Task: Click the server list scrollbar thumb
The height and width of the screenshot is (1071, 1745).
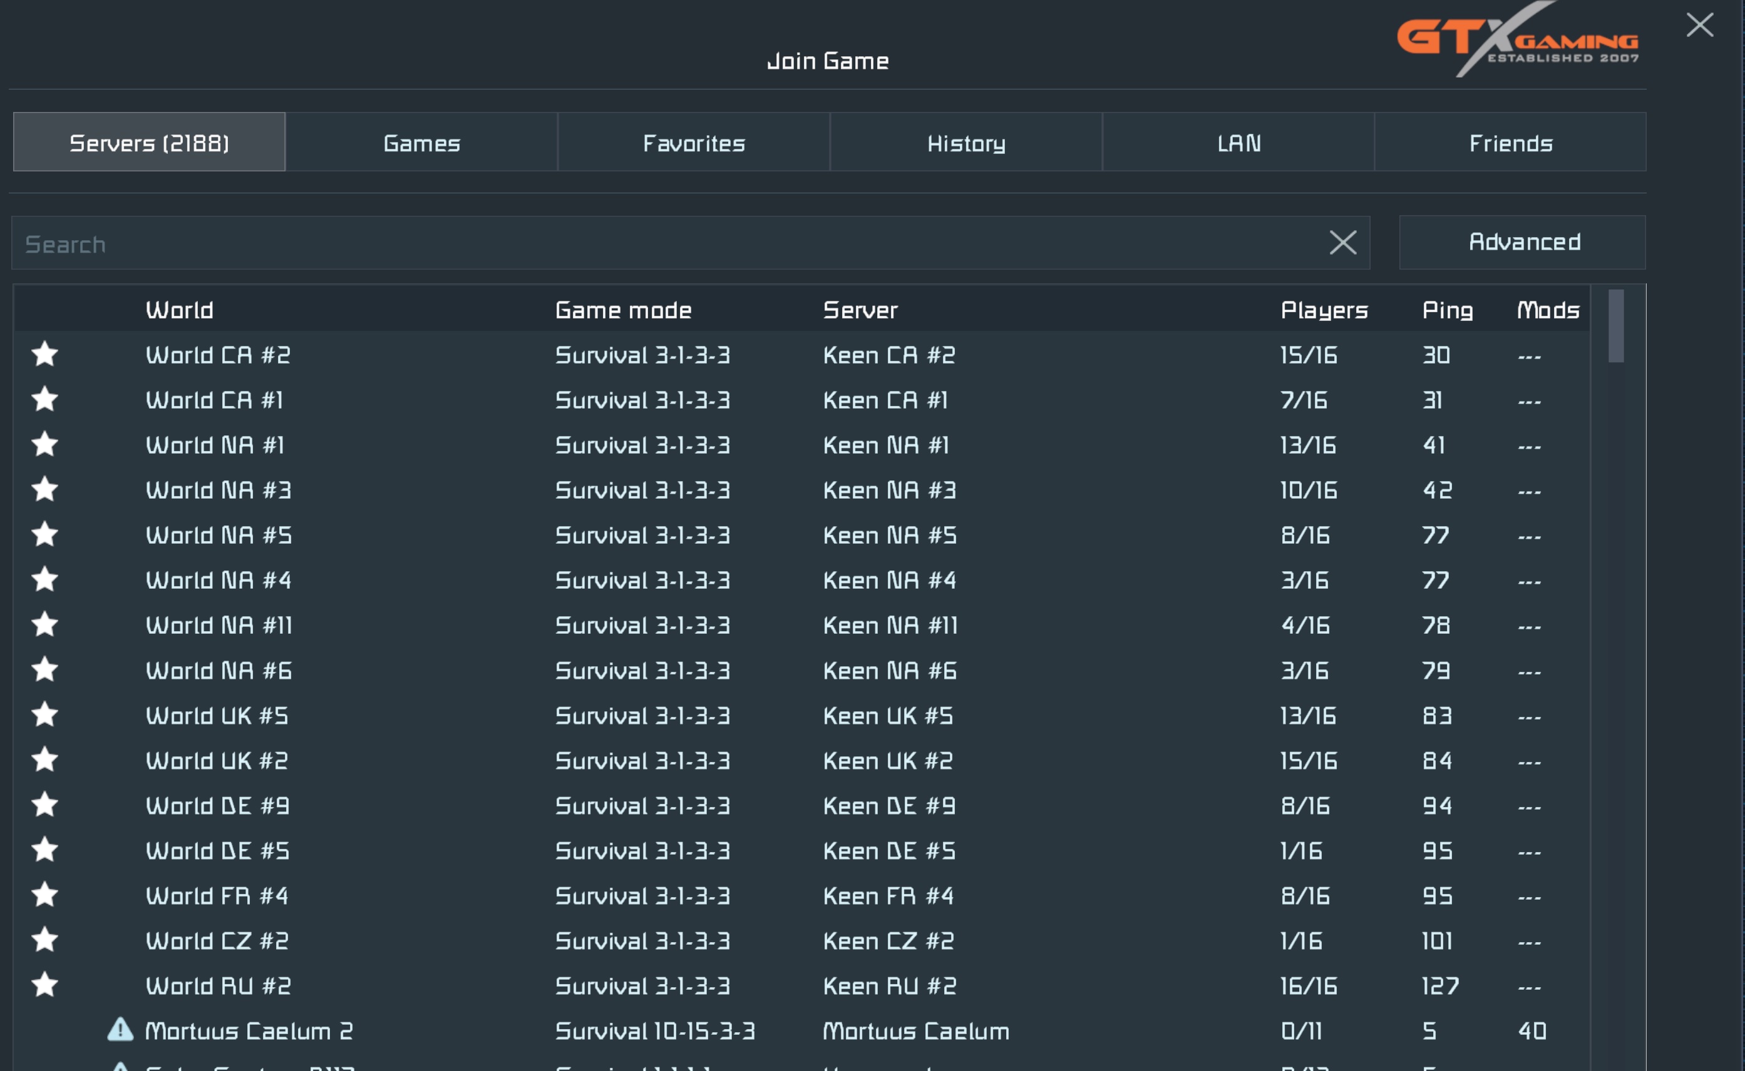Action: (x=1615, y=326)
